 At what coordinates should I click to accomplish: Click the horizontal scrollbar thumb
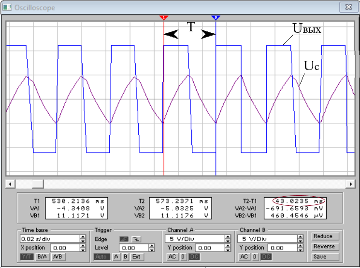pos(37,184)
